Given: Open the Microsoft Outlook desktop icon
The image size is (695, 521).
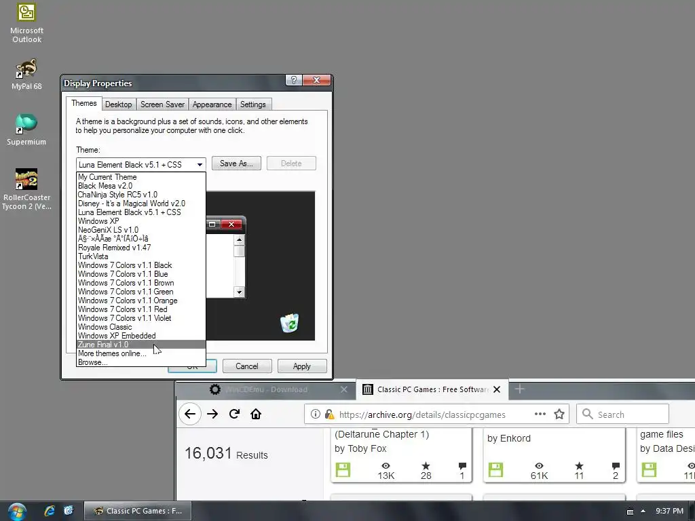Looking at the screenshot, I should tap(26, 23).
